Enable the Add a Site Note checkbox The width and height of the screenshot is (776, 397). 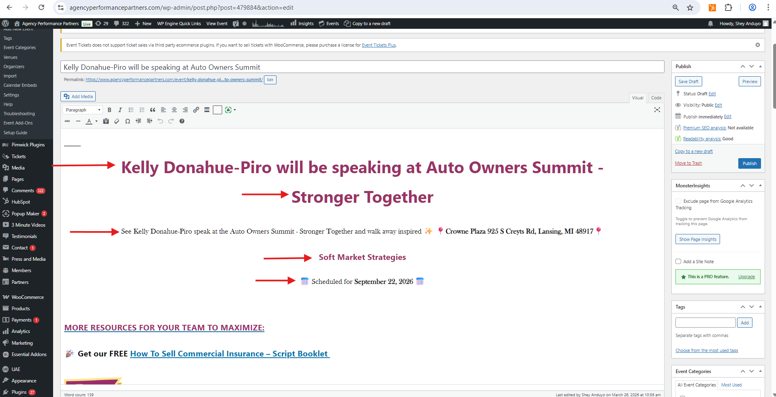click(x=678, y=262)
